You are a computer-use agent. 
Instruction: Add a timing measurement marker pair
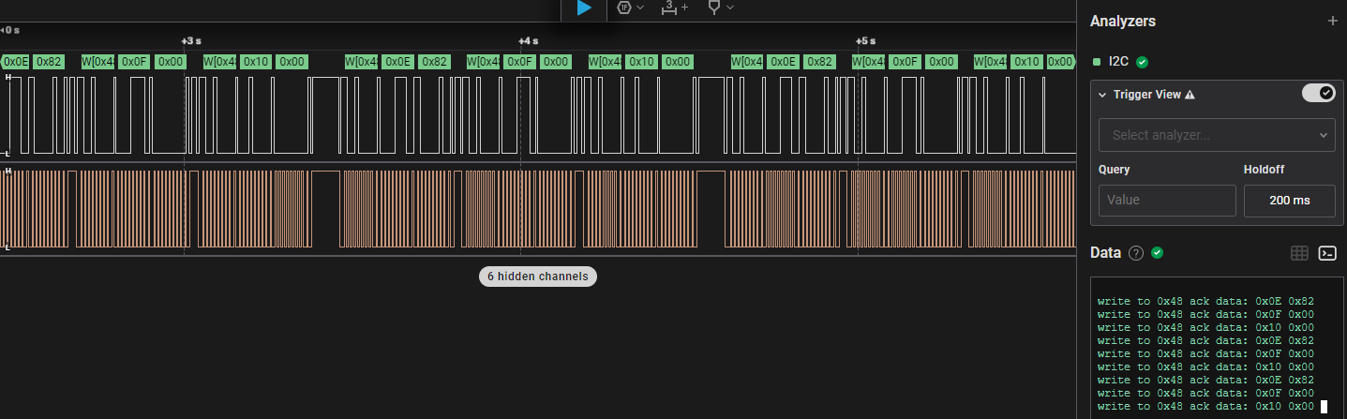click(674, 7)
